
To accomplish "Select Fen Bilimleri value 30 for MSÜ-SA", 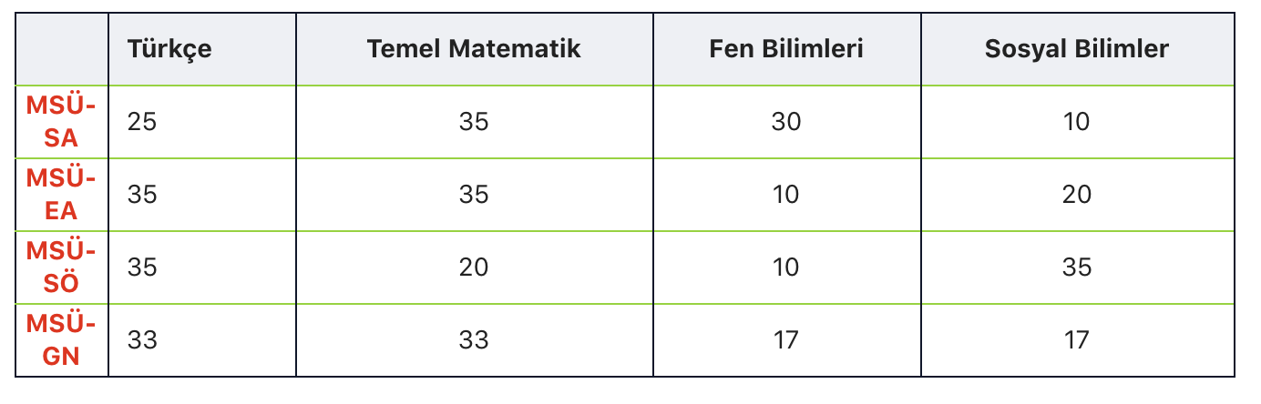I will (786, 122).
